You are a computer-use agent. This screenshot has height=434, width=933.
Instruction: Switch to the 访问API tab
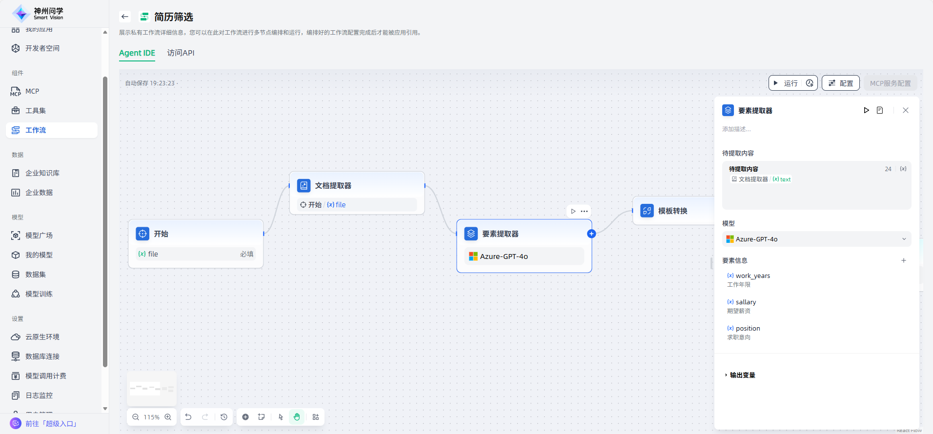[x=181, y=53]
